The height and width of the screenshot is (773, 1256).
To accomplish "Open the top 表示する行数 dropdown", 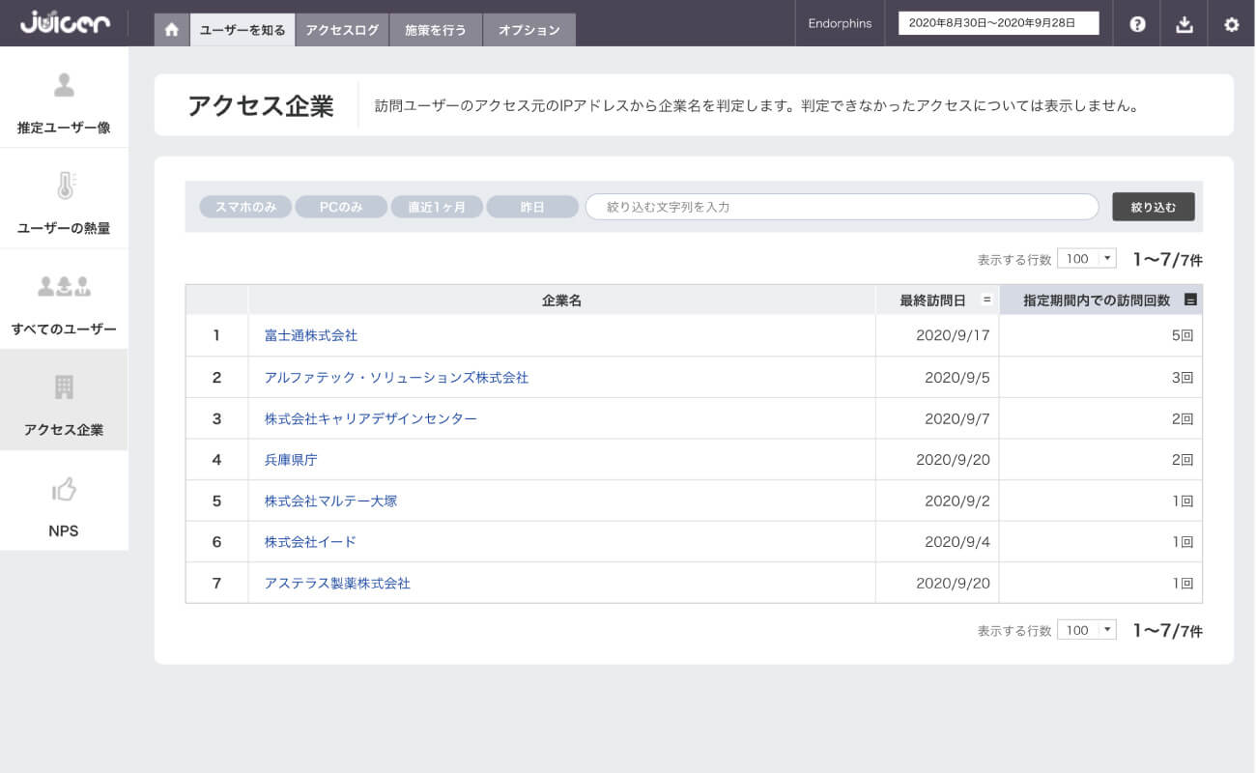I will point(1087,259).
